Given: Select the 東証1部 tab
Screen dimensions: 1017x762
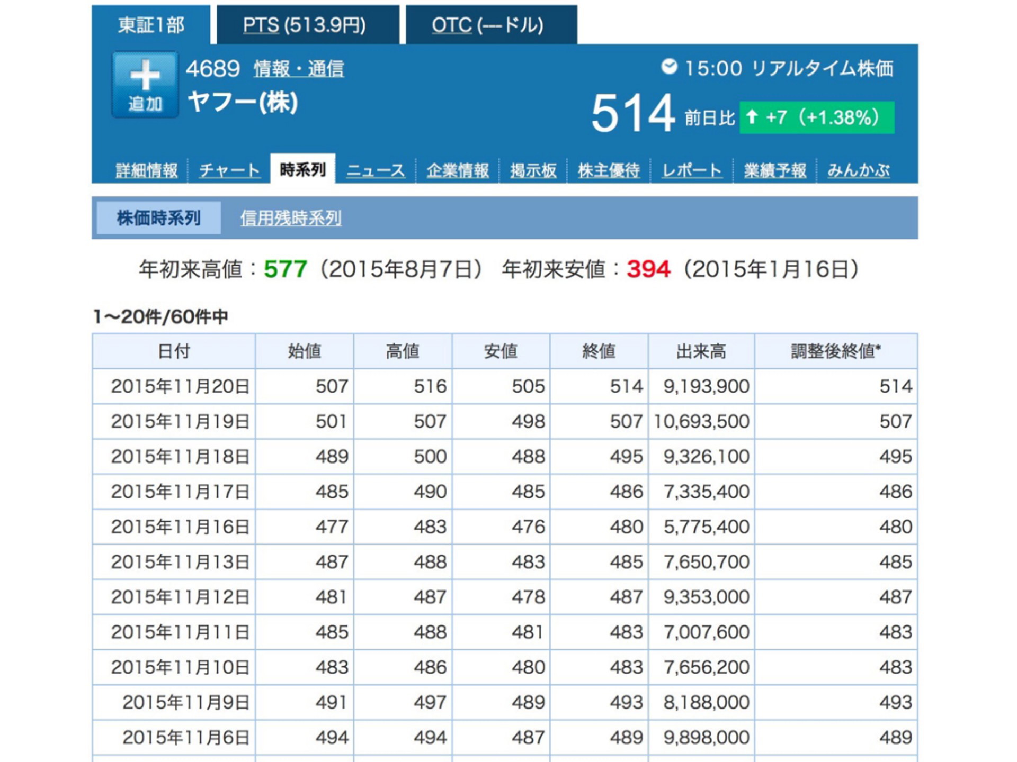Looking at the screenshot, I should (151, 25).
